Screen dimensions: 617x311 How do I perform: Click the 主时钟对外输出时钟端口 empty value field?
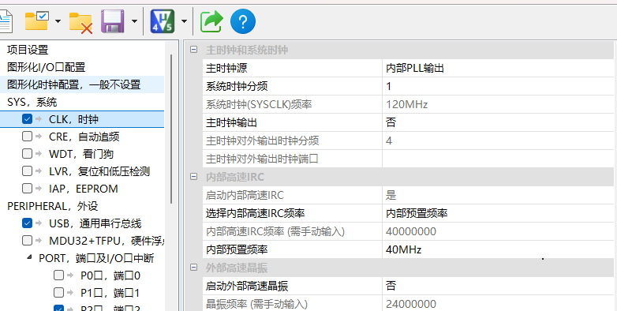(497, 159)
